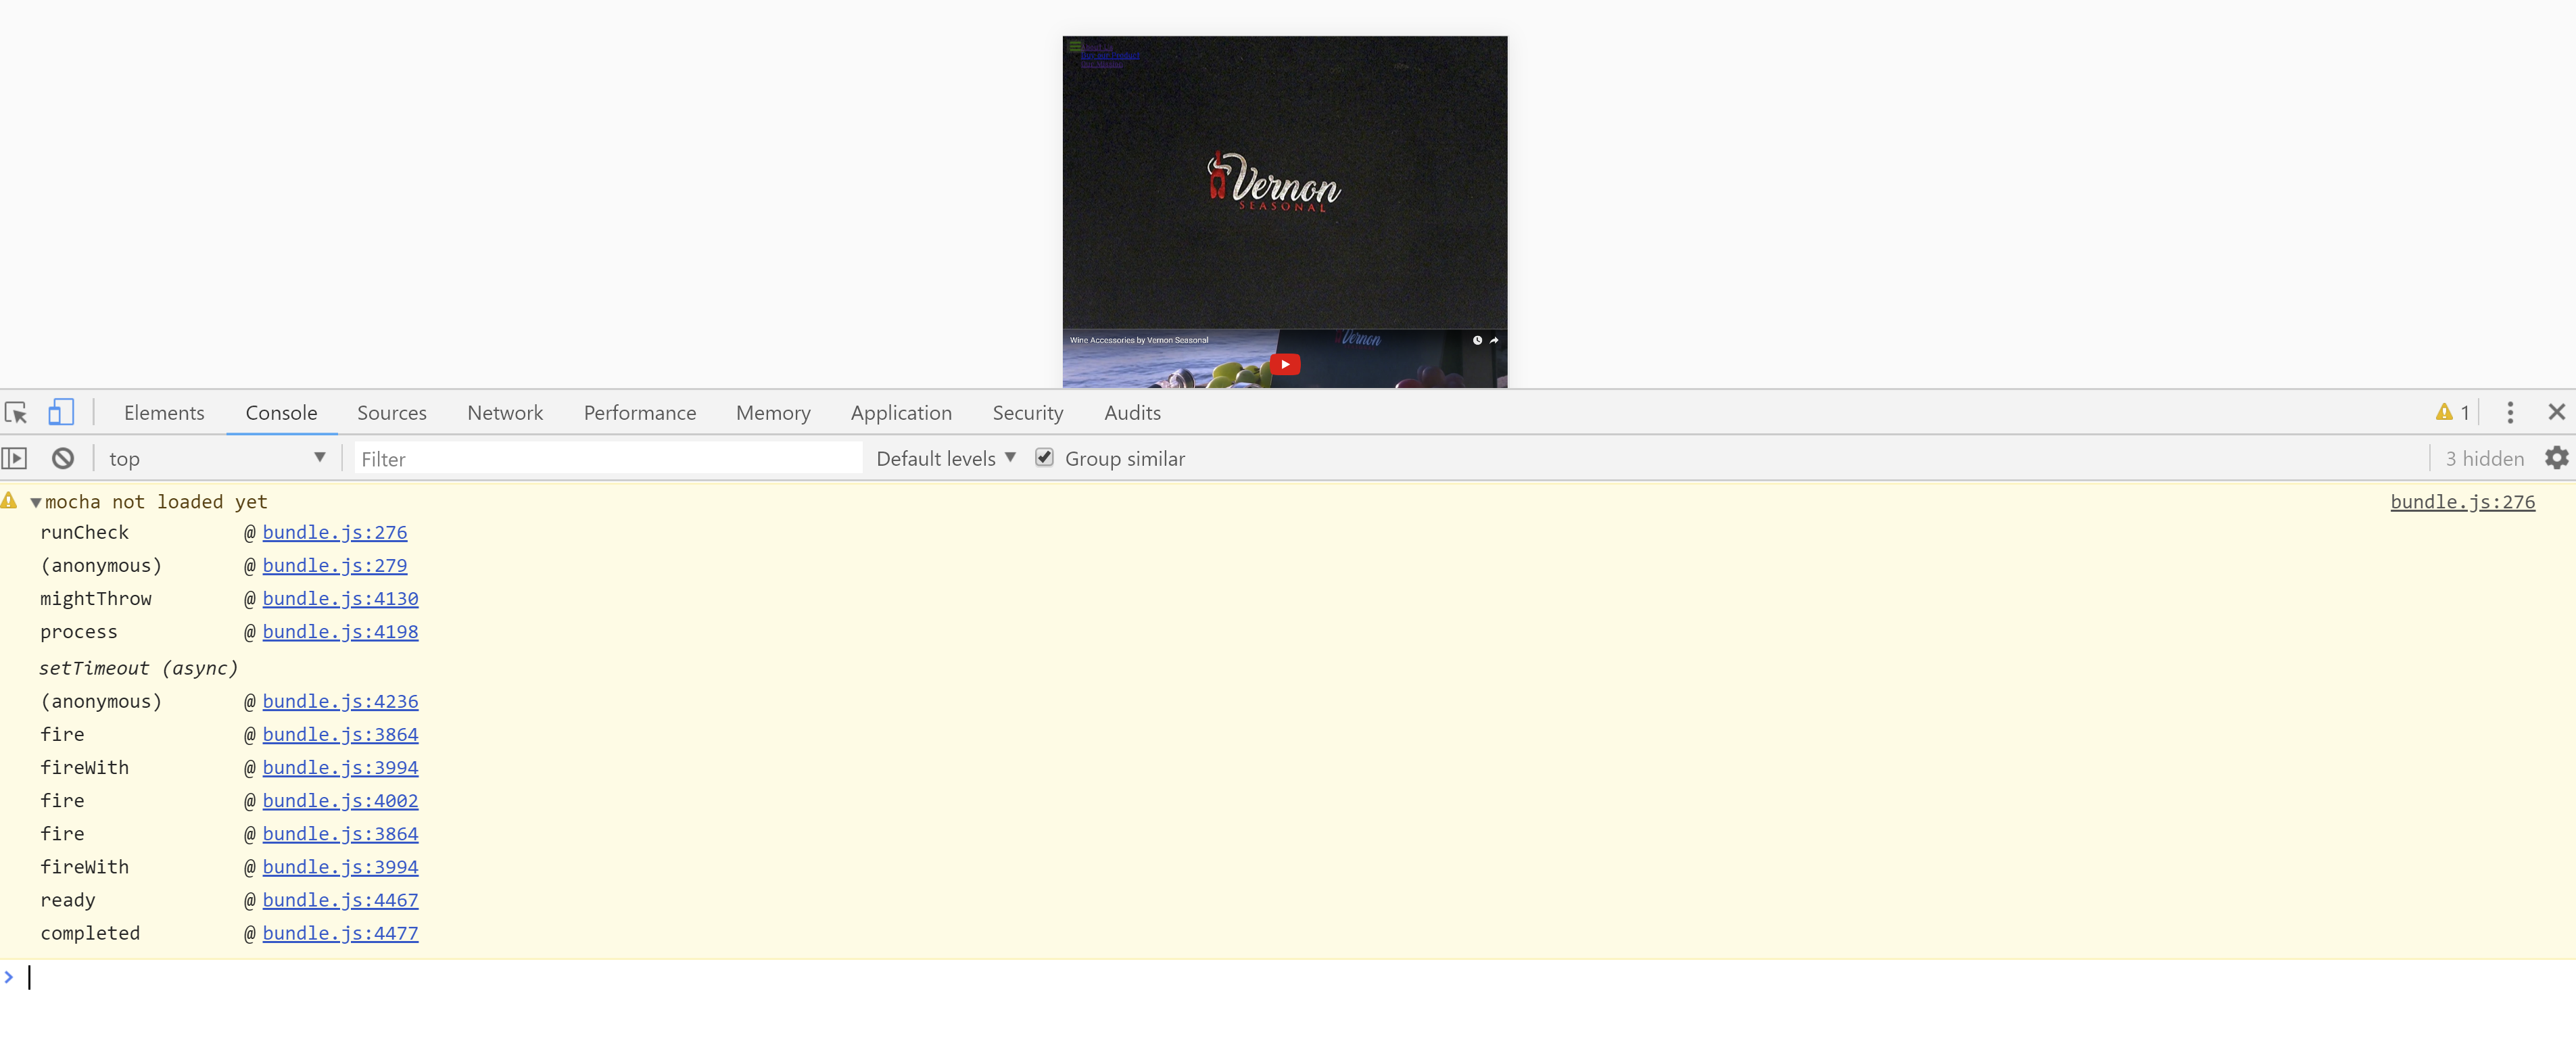The width and height of the screenshot is (2576, 1037).
Task: Show console sidebar icon
Action: 14,458
